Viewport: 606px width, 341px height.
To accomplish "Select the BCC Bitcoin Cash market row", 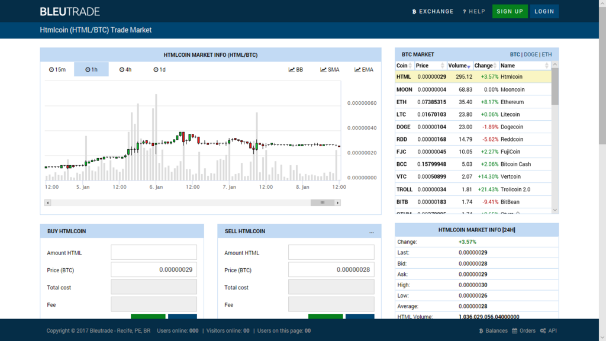I will coord(473,164).
